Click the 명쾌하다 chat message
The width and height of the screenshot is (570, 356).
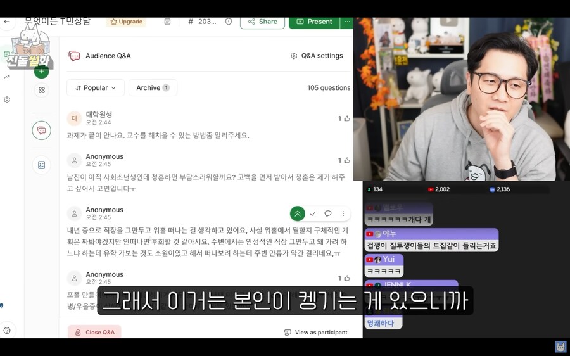[380, 323]
